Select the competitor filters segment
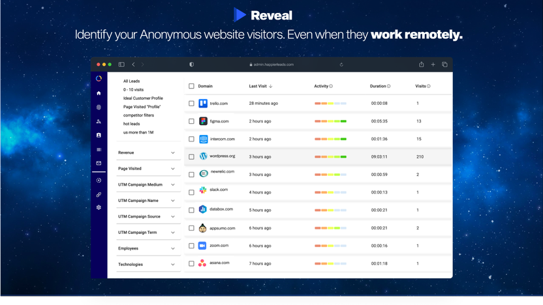Screen dimensions: 543x305 138,115
